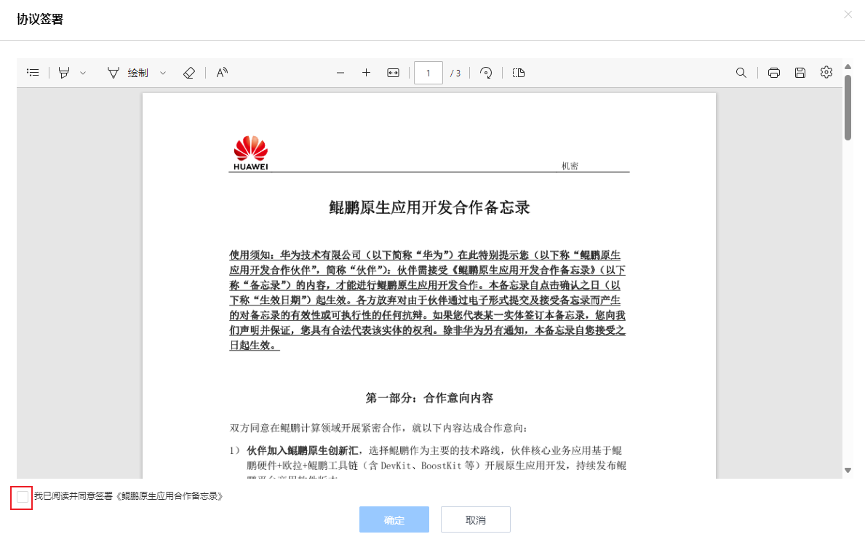
Task: Click the text 我已阅读并同意签署《鲲鹏原生应用合作备忘录》
Action: pos(129,496)
